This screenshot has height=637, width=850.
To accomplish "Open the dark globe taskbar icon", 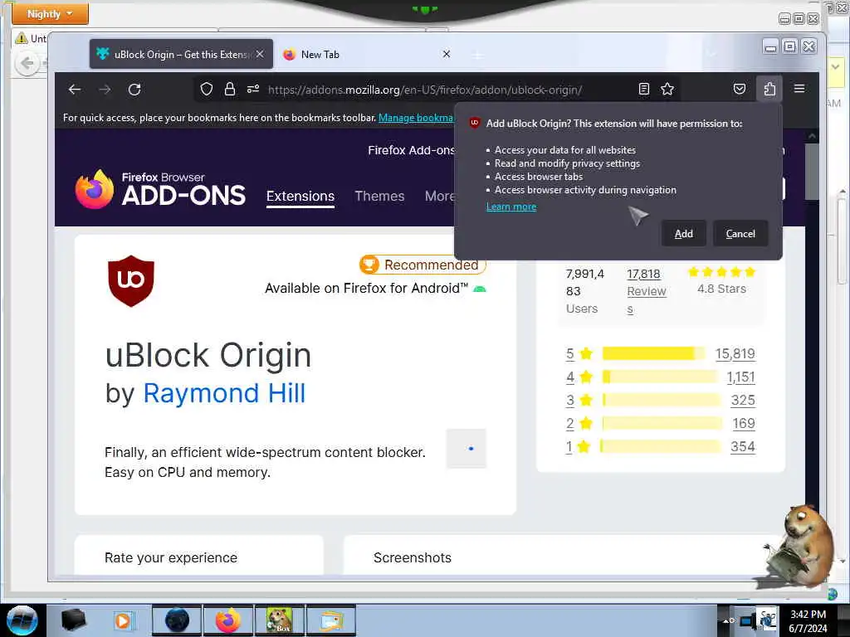I will click(x=177, y=620).
